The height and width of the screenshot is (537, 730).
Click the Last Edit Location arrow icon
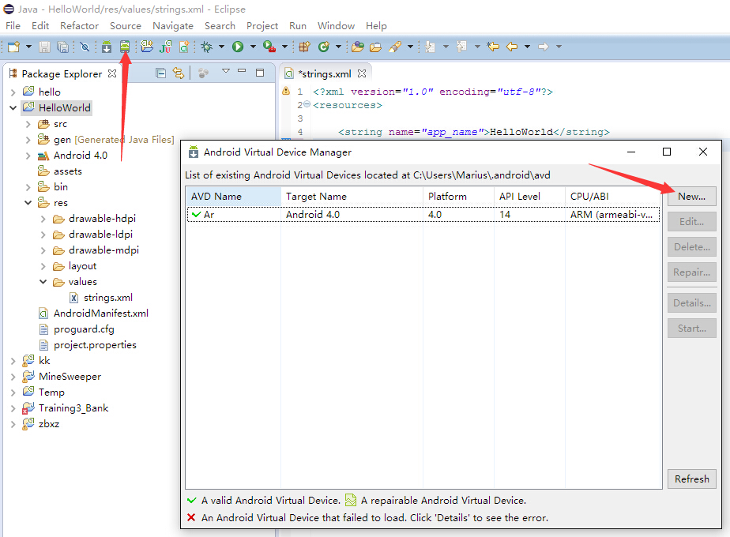493,47
